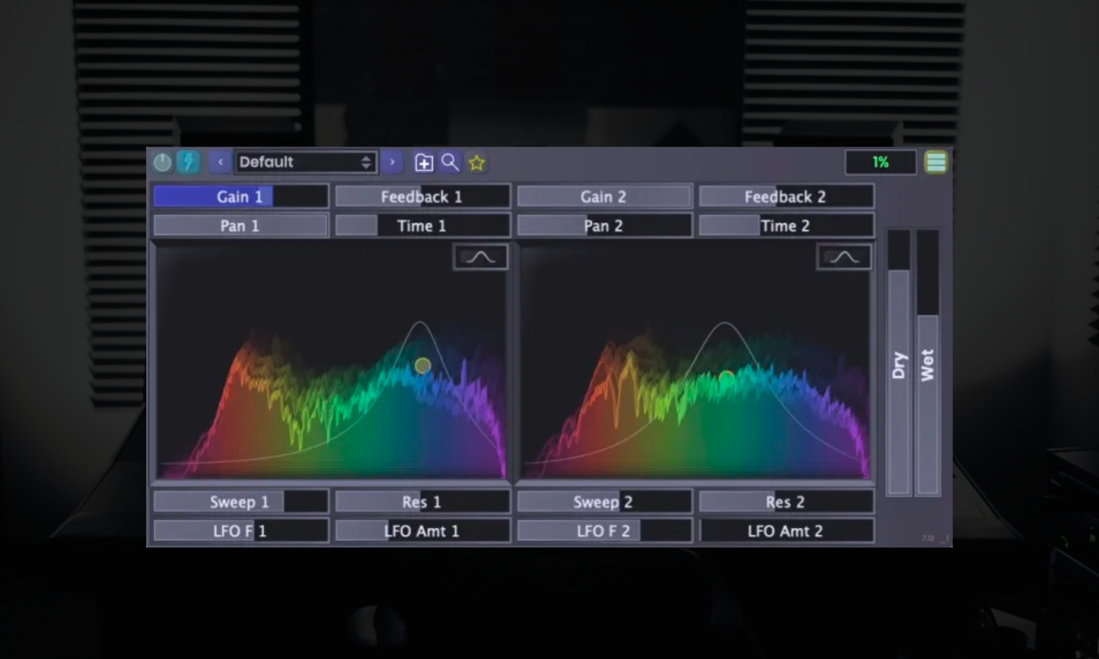
Task: Click the right filter shape curve button
Action: click(844, 257)
